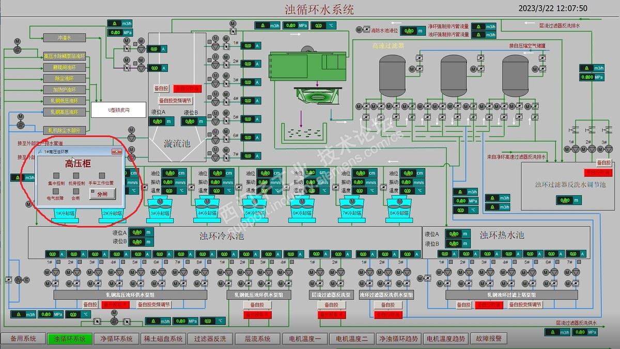The width and height of the screenshot is (620, 349).
Task: Open the 净浊循环趋势 tab
Action: coord(398,339)
